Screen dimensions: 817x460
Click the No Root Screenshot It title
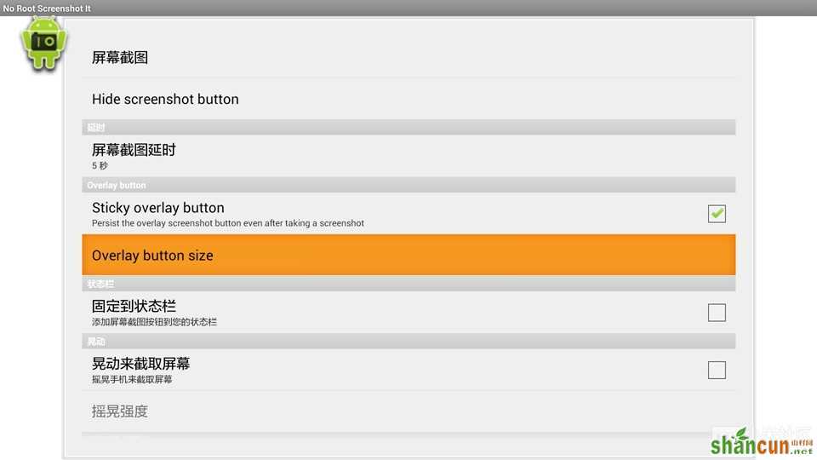pyautogui.click(x=47, y=9)
